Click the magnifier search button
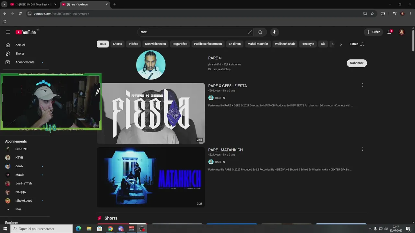Screen dimensions: 415x233 pyautogui.click(x=260, y=32)
